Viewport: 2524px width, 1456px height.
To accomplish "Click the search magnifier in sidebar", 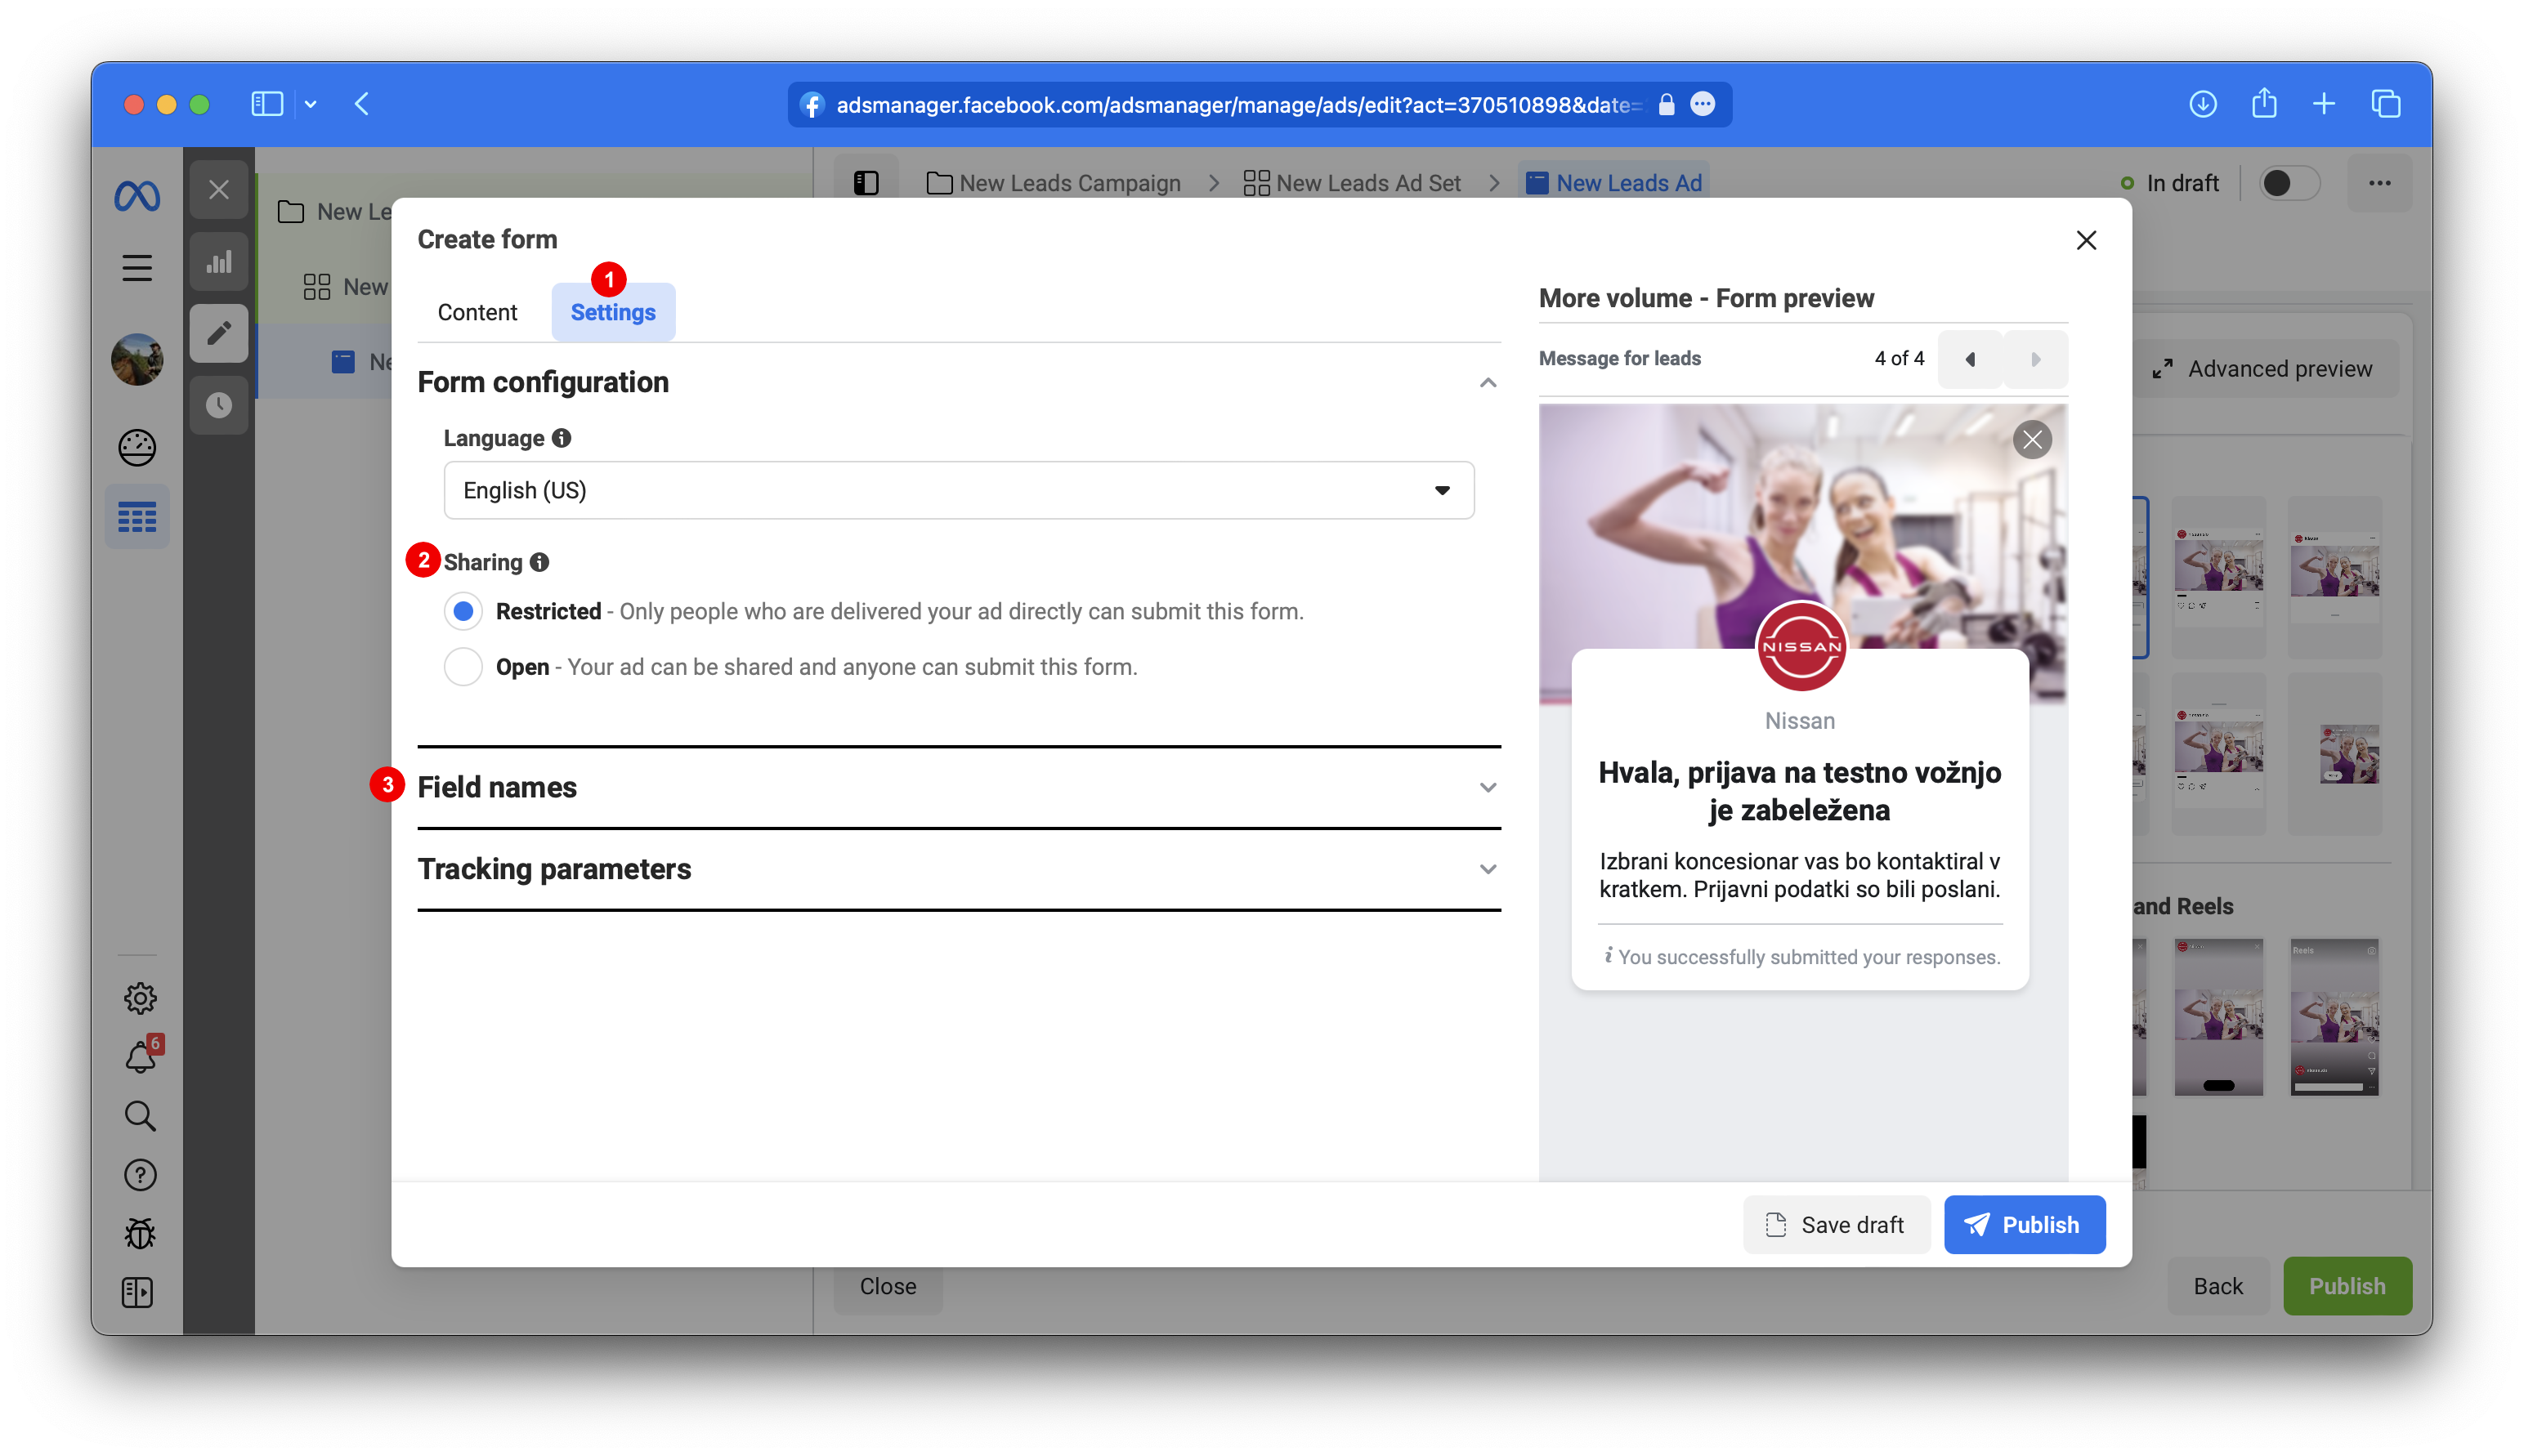I will [139, 1116].
